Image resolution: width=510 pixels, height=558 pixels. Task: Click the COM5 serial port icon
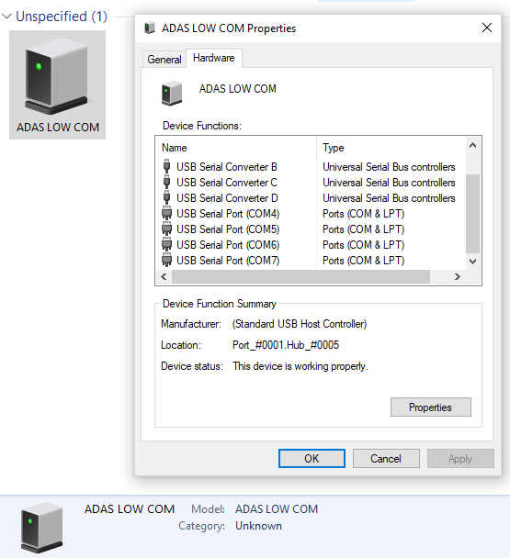pos(166,229)
